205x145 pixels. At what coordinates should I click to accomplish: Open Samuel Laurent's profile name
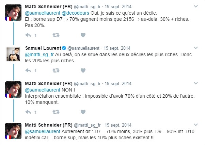(43, 48)
